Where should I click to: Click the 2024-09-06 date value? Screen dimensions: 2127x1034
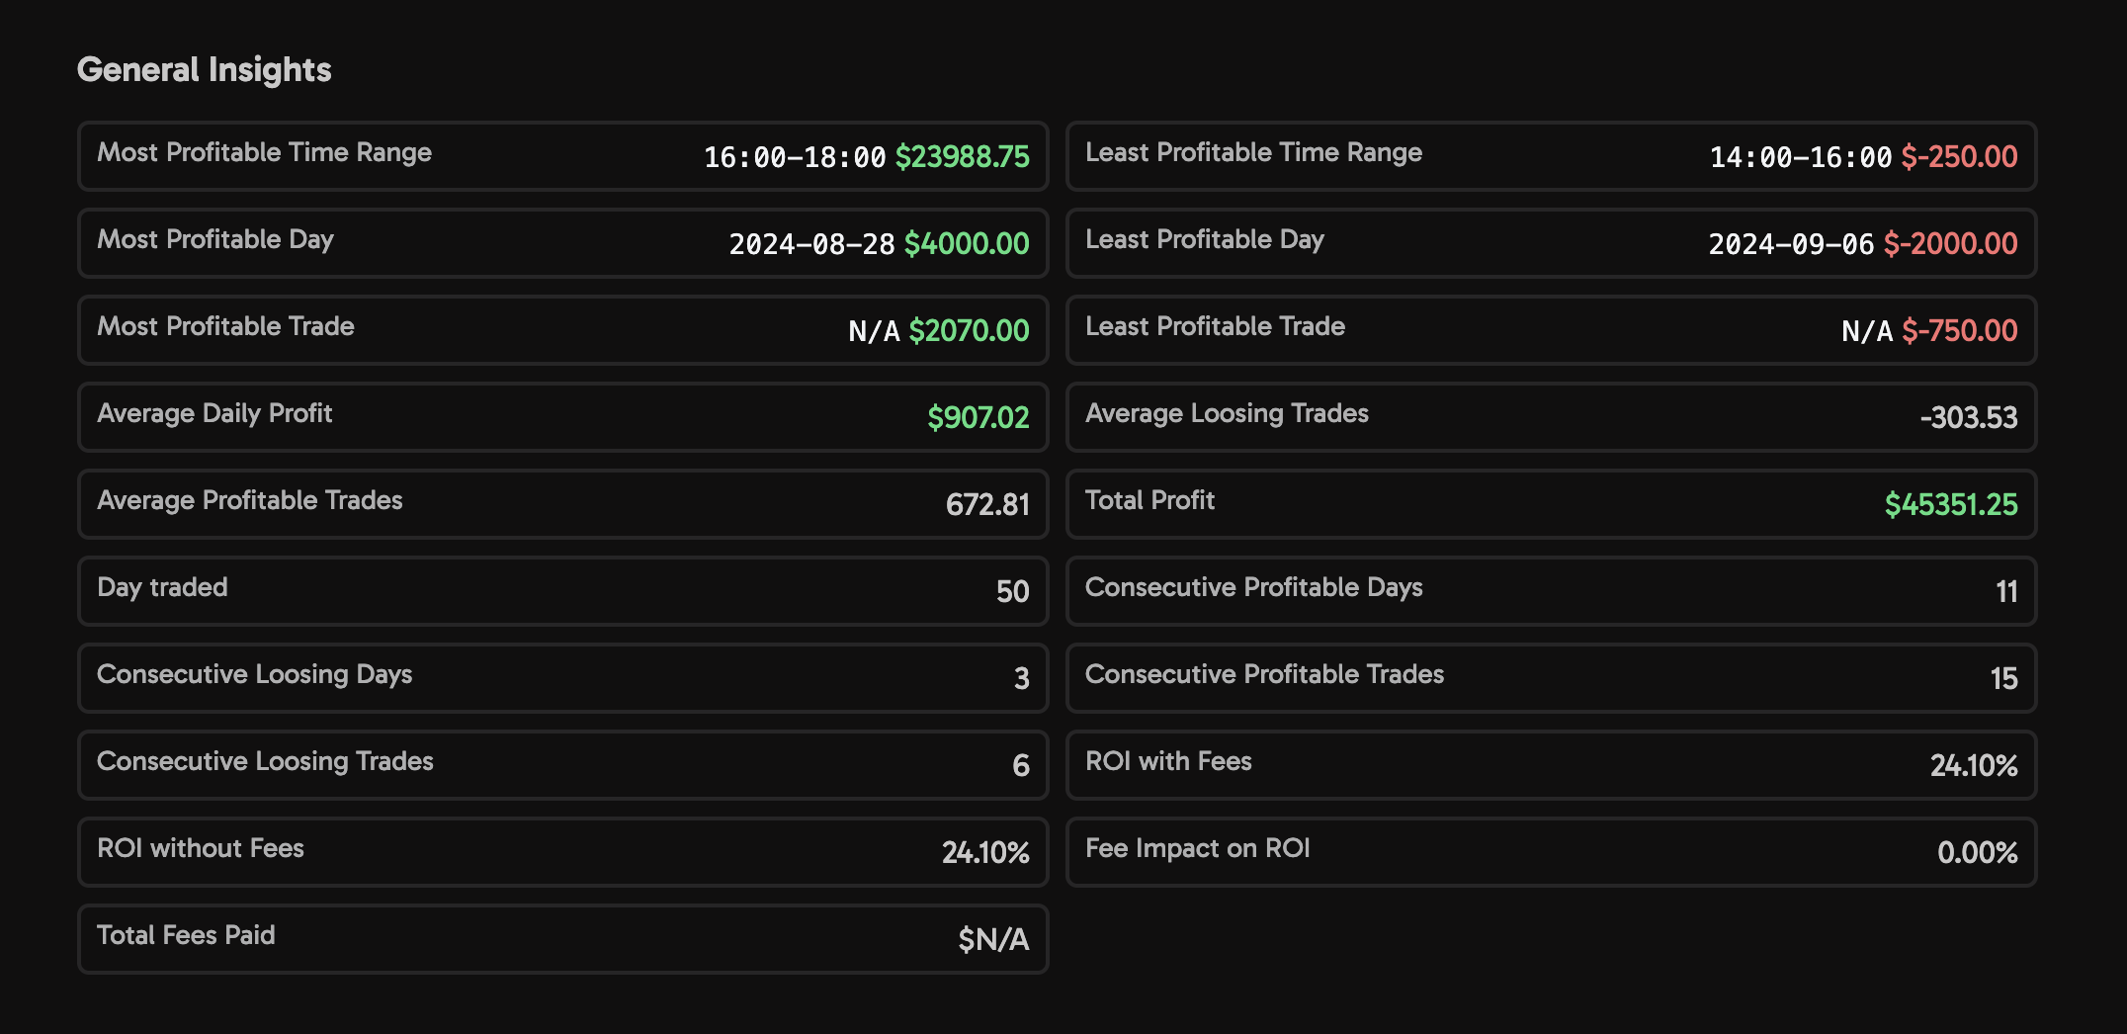point(1792,244)
